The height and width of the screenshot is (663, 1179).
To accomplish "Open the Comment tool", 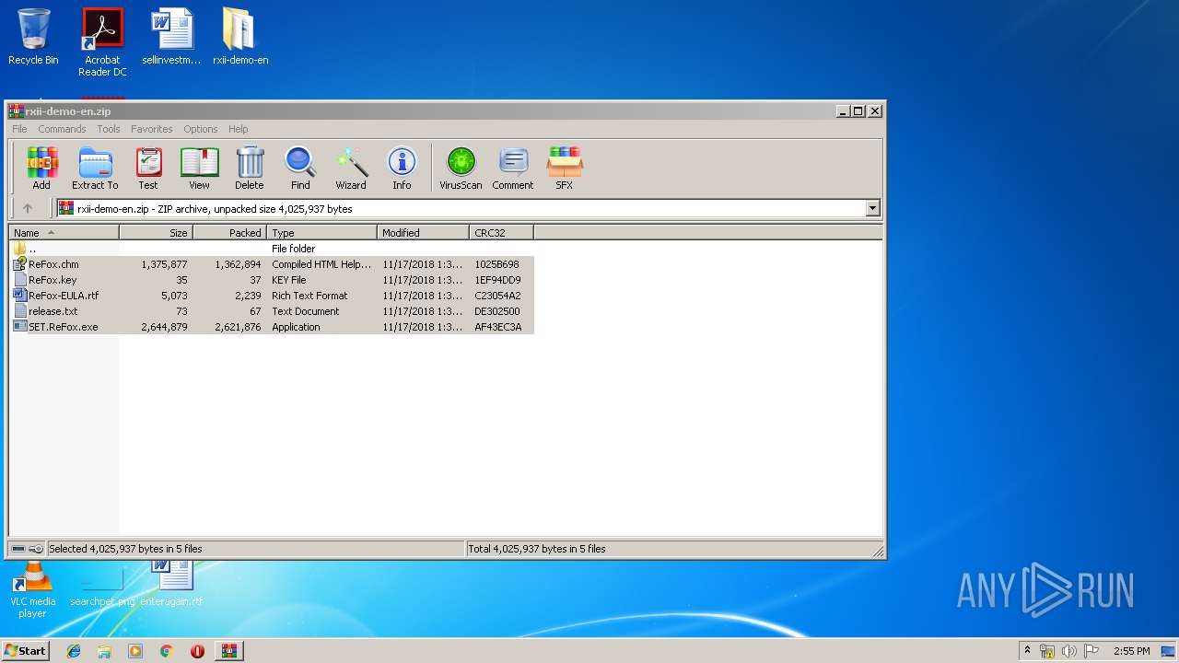I will pos(513,169).
